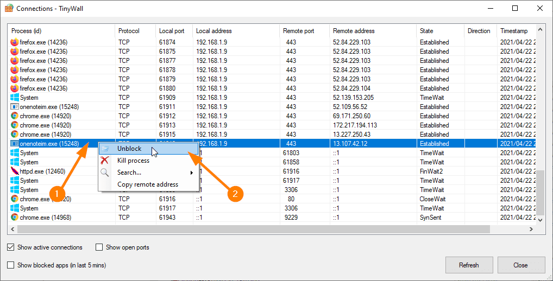The width and height of the screenshot is (553, 281).
Task: Sort by the Process (id) column header
Action: (x=62, y=31)
